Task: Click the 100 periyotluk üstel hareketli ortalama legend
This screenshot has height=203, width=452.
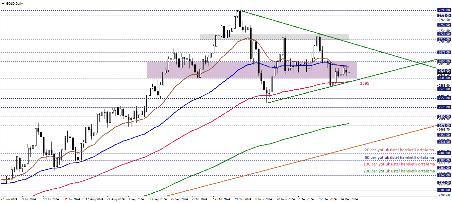Action: tap(399, 164)
